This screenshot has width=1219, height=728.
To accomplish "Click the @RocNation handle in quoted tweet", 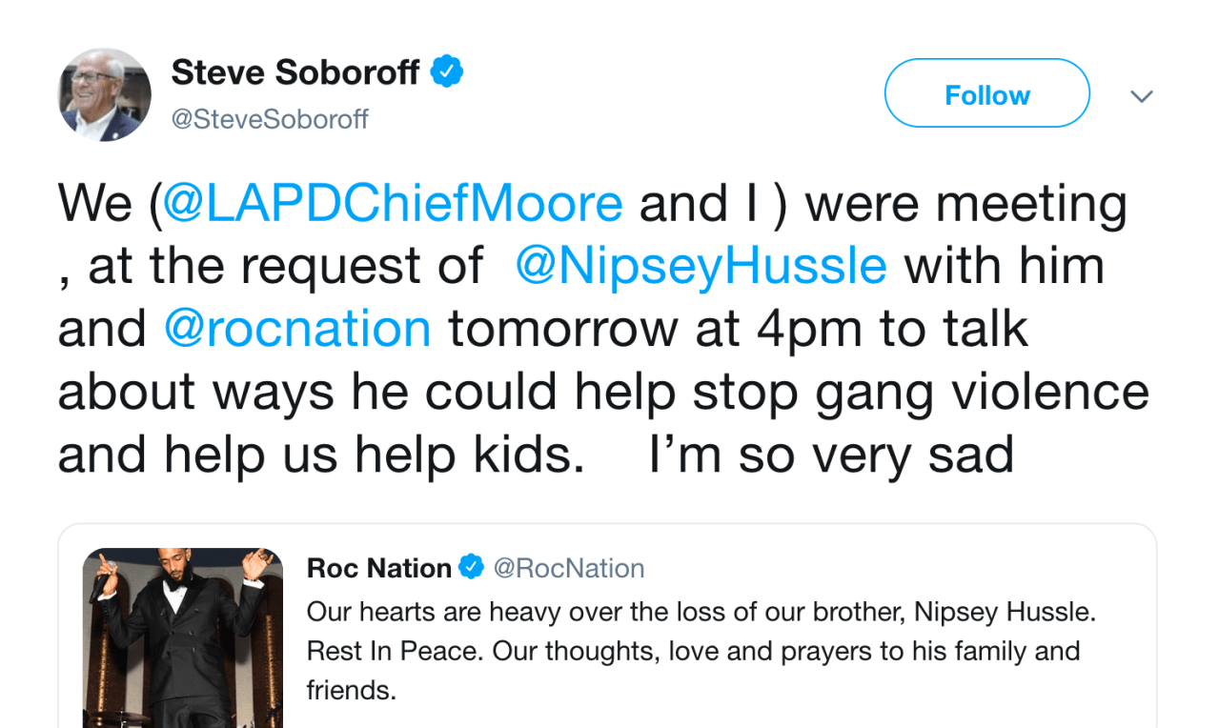I will click(x=568, y=568).
